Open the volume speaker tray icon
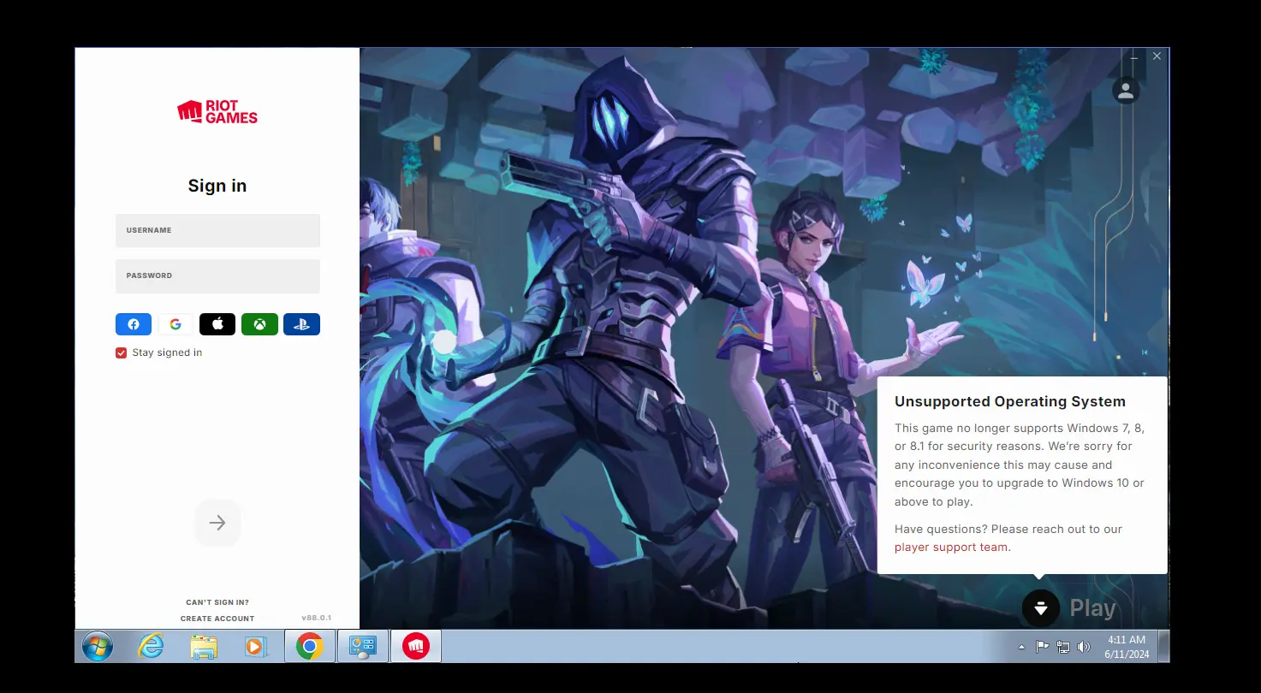Viewport: 1261px width, 693px height. (x=1084, y=647)
